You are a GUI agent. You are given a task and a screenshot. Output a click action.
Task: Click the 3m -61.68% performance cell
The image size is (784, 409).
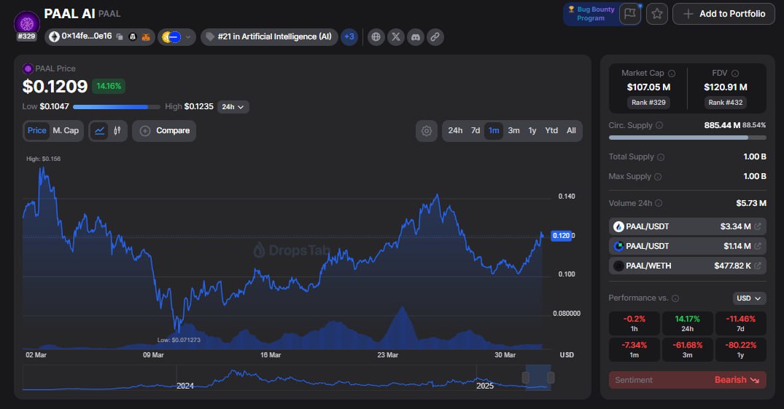(x=688, y=349)
